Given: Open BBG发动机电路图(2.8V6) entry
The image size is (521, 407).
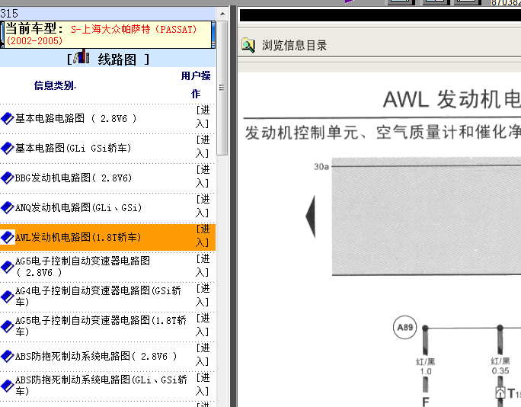Looking at the screenshot, I should 73,178.
